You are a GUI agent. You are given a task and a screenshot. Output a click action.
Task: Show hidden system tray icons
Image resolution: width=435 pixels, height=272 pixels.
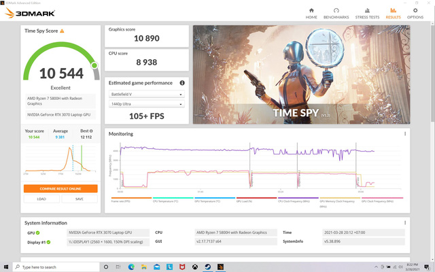(376, 267)
